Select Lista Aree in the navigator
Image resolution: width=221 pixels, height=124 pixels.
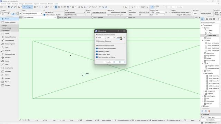pos(209,104)
